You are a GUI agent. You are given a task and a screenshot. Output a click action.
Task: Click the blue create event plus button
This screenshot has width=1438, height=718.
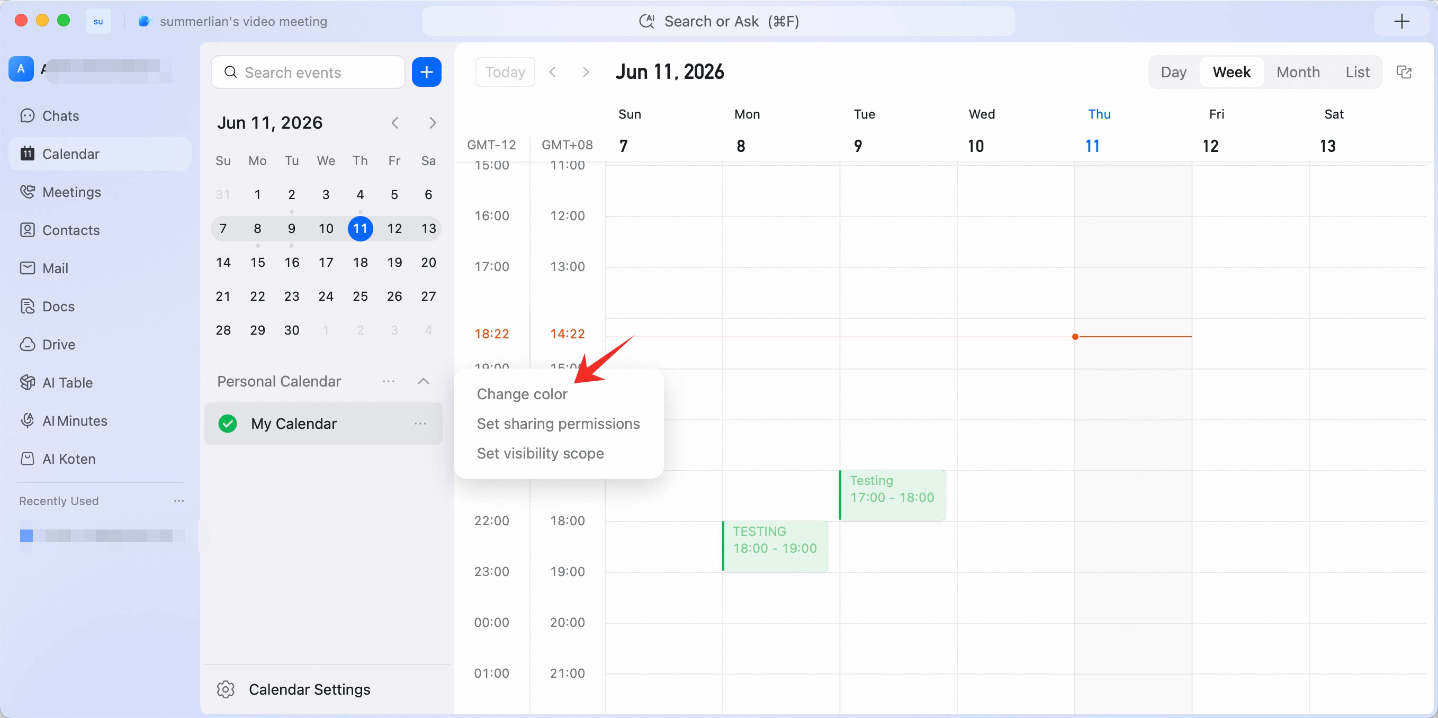coord(427,72)
